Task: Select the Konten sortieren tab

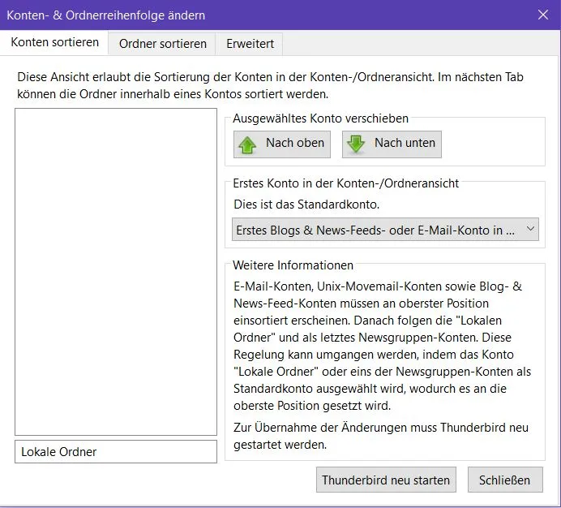Action: 55,42
